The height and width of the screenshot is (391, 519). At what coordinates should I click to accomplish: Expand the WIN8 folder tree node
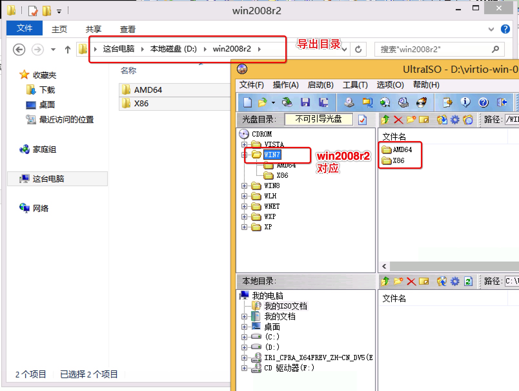click(244, 186)
